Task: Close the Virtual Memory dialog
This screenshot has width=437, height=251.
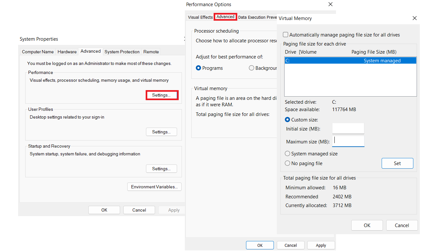Action: click(x=415, y=18)
